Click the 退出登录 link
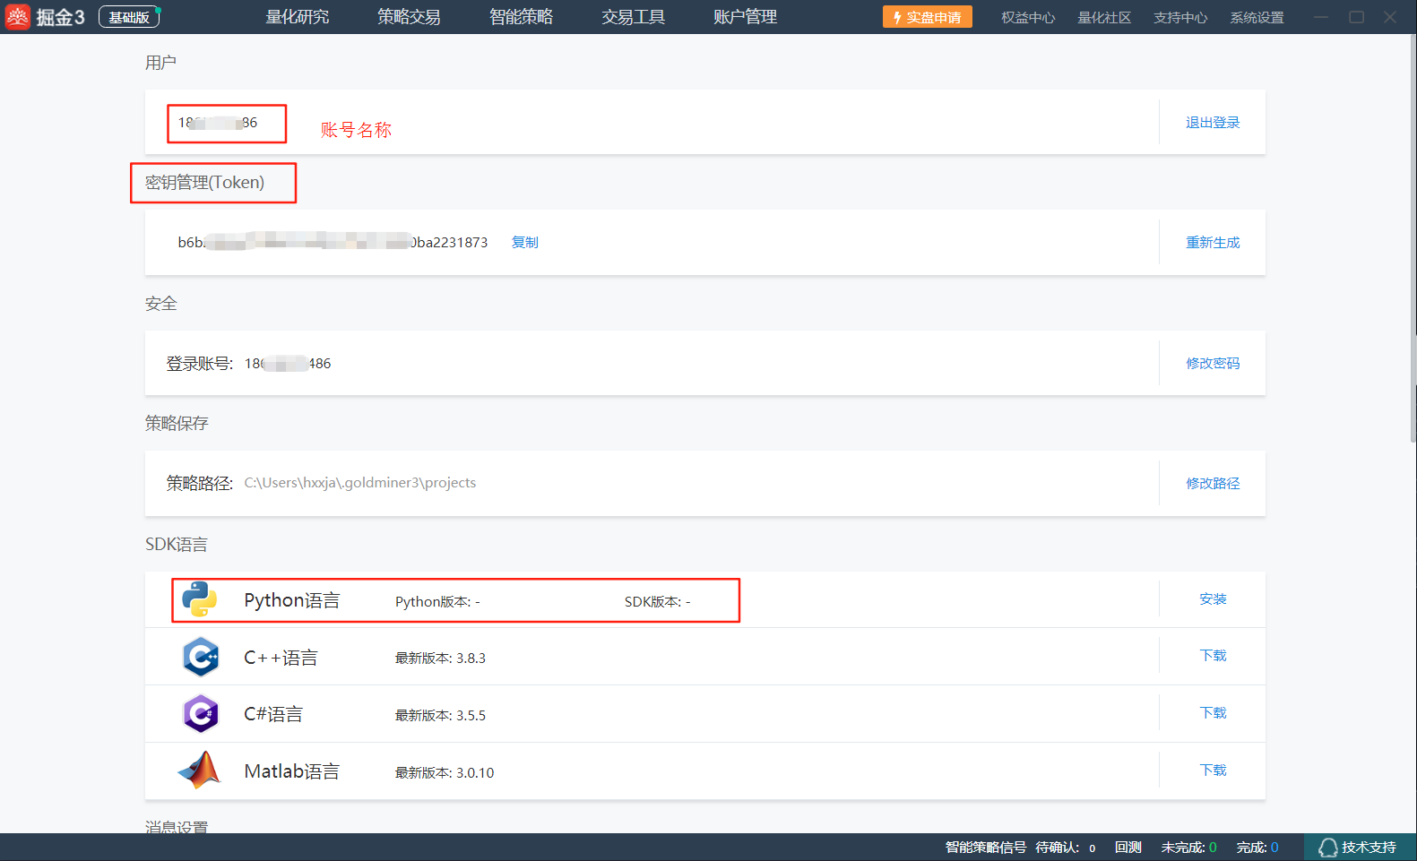Screen dimensions: 1417x861 click(x=1213, y=123)
